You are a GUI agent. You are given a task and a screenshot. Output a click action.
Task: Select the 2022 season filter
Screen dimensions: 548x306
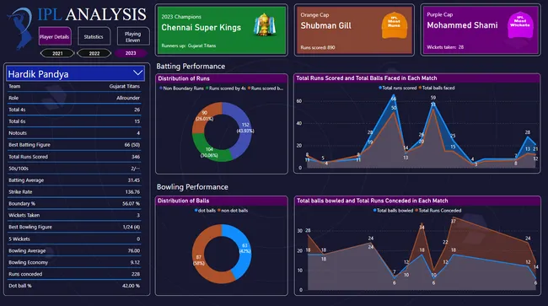click(94, 53)
